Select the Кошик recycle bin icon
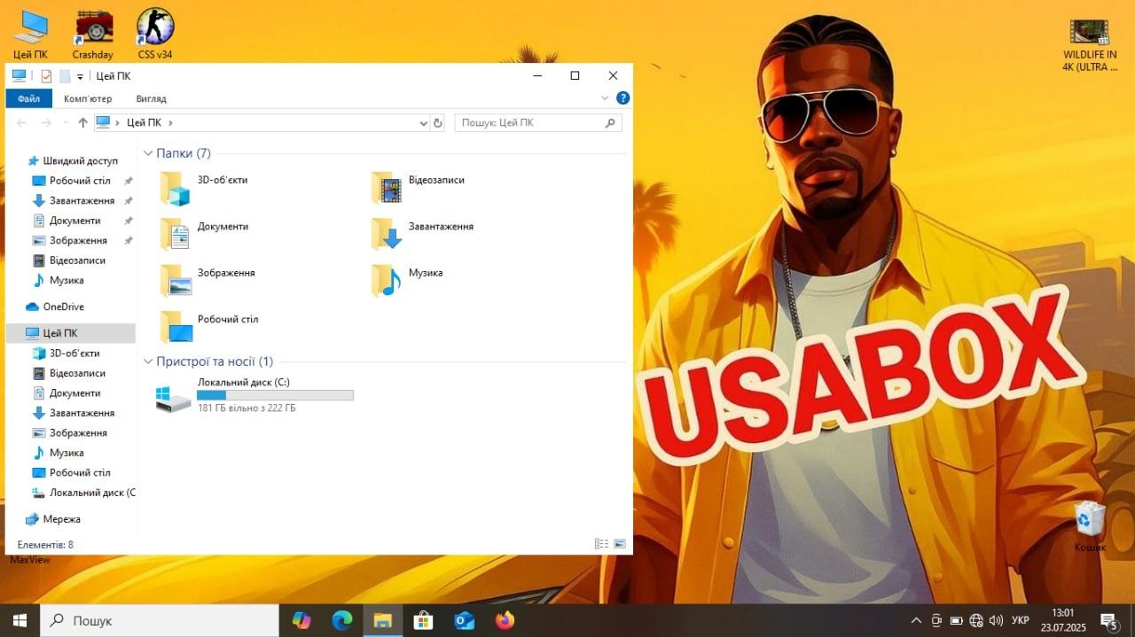The height and width of the screenshot is (637, 1135). coord(1090,526)
